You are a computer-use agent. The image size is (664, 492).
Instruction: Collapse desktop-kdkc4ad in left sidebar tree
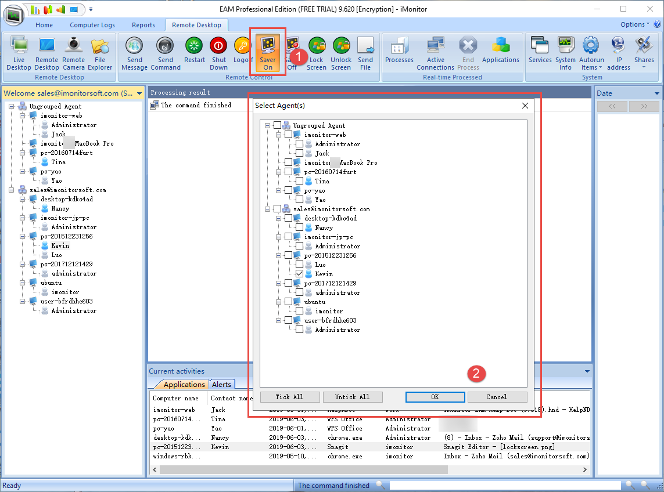(23, 199)
